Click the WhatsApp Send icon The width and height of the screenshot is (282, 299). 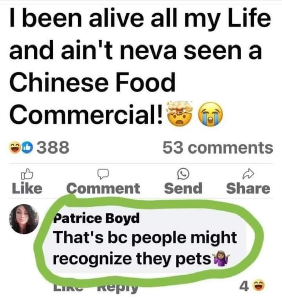(x=183, y=174)
